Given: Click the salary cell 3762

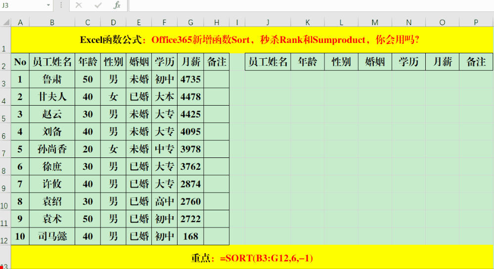Looking at the screenshot, I should click(x=190, y=166).
